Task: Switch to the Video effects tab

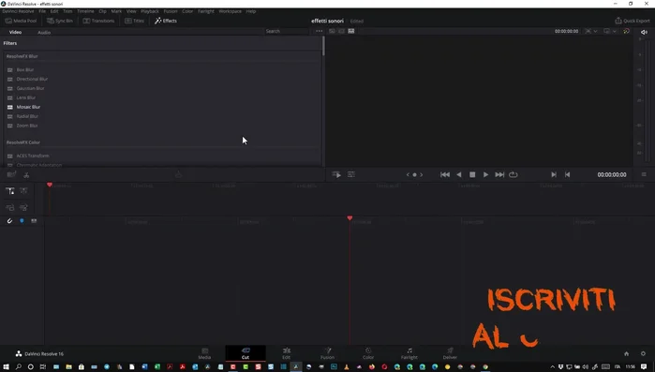Action: coord(15,32)
